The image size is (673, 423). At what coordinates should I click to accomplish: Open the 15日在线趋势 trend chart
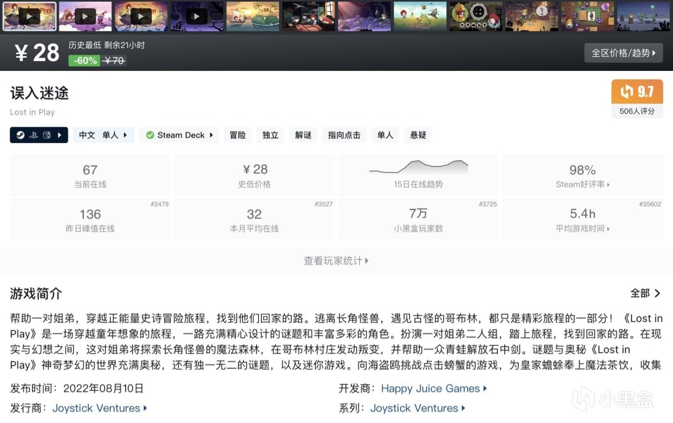click(419, 175)
